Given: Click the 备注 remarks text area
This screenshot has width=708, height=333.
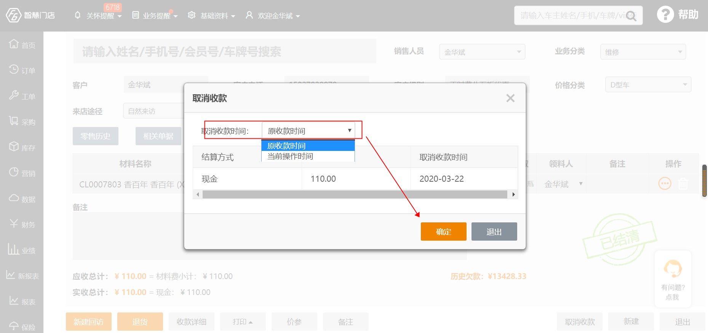Looking at the screenshot, I should 270,236.
